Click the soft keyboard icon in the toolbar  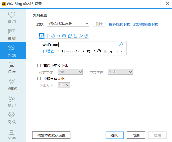click(x=64, y=36)
